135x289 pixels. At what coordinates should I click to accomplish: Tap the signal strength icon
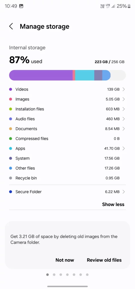pyautogui.click(x=113, y=6)
